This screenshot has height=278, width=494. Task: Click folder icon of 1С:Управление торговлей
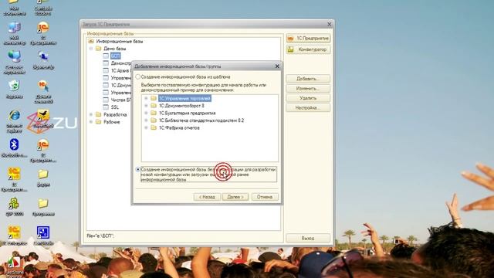[154, 98]
